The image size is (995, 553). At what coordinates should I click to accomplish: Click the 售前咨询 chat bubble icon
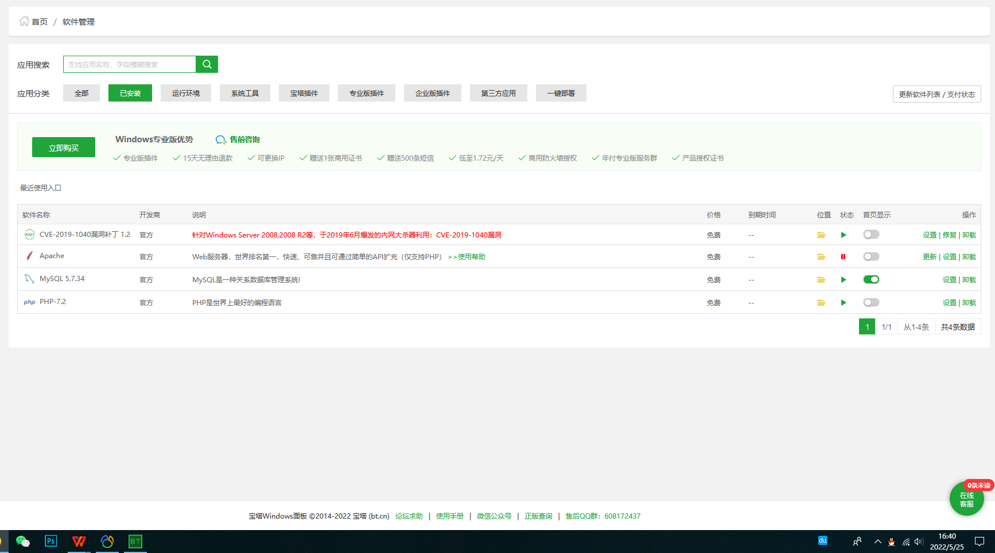tap(220, 139)
